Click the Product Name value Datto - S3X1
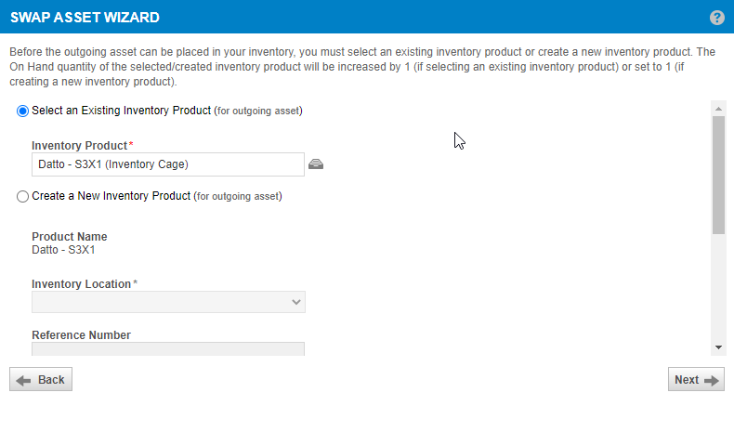 click(63, 250)
